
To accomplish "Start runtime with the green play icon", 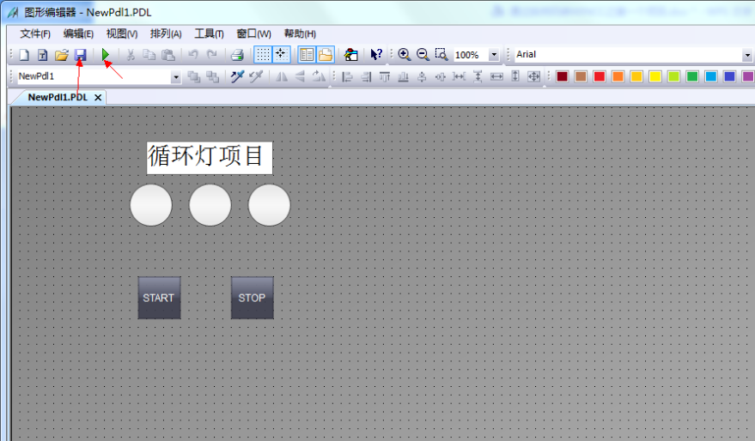I will [x=106, y=55].
